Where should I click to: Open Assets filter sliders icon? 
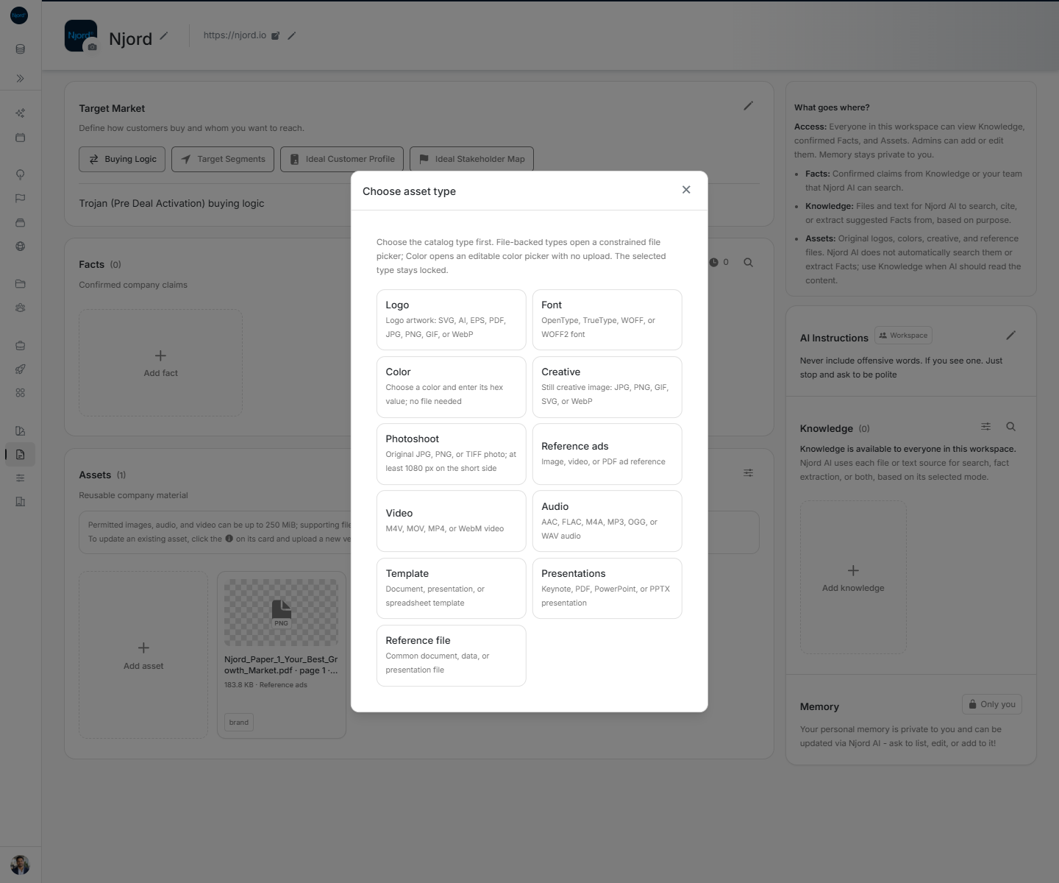click(x=749, y=473)
